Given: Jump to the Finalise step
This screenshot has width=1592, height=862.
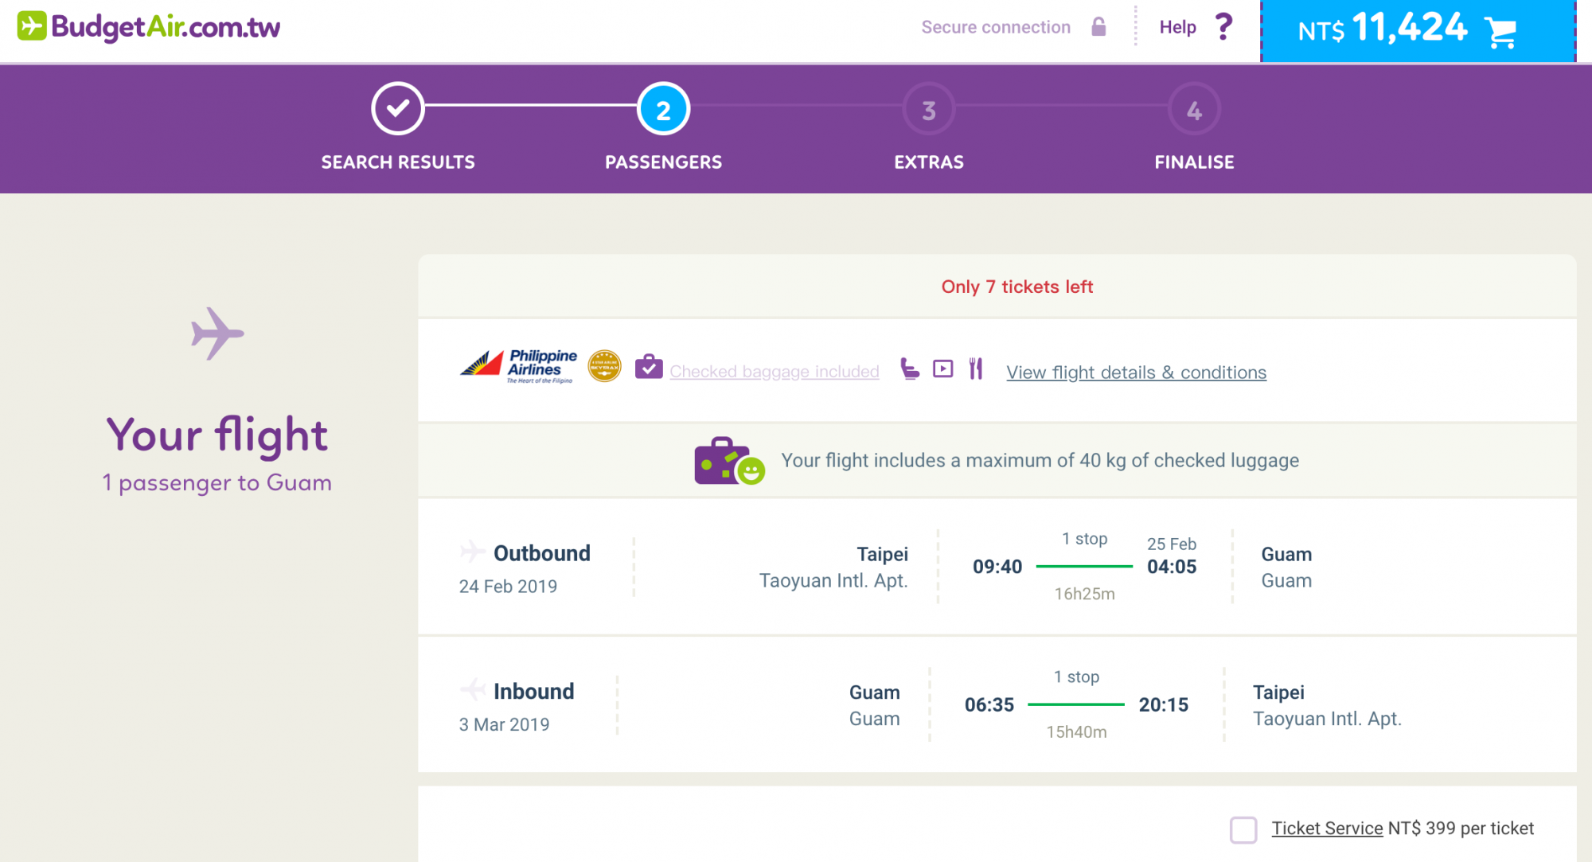Looking at the screenshot, I should point(1194,109).
